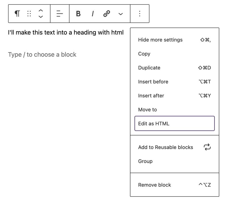Open the block options three-dot menu
The image size is (227, 201).
[x=139, y=13]
